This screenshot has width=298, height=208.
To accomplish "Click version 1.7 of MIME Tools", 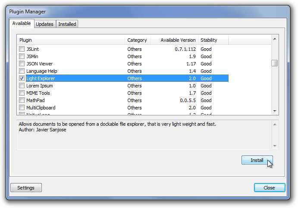I will 192,93.
